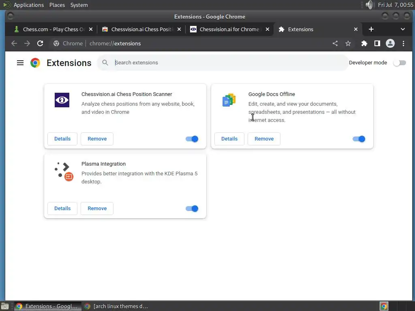Switch to Extensions - Google taskbar window
This screenshot has height=311, width=415.
48,306
